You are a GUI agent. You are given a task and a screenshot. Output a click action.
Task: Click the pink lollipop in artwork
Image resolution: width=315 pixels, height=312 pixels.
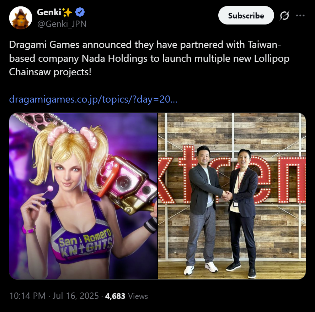pyautogui.click(x=50, y=188)
